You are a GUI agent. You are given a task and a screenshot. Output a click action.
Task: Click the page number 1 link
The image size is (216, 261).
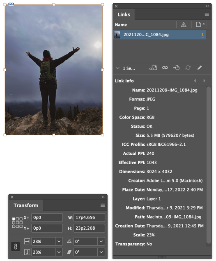point(202,35)
